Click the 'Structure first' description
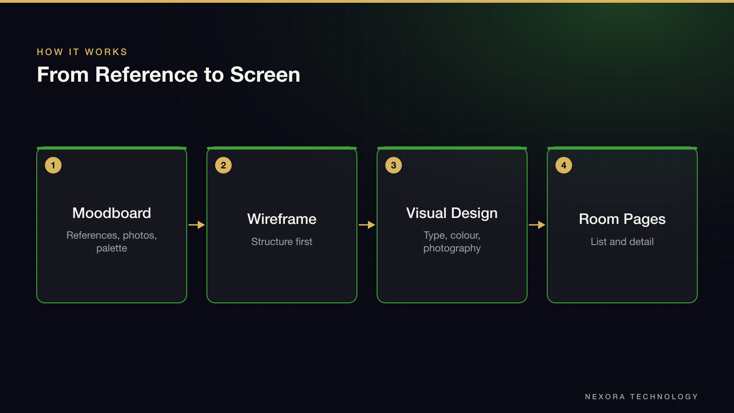The image size is (734, 413). (282, 241)
